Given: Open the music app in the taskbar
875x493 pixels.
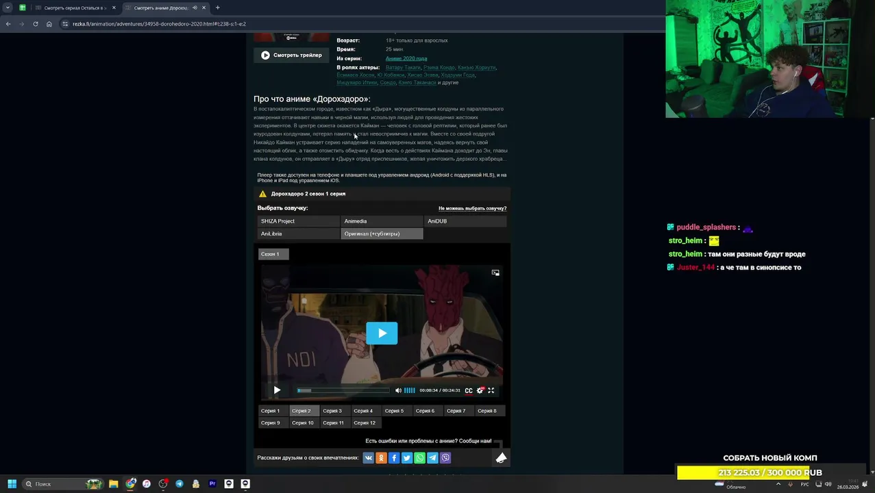Looking at the screenshot, I should [x=147, y=484].
